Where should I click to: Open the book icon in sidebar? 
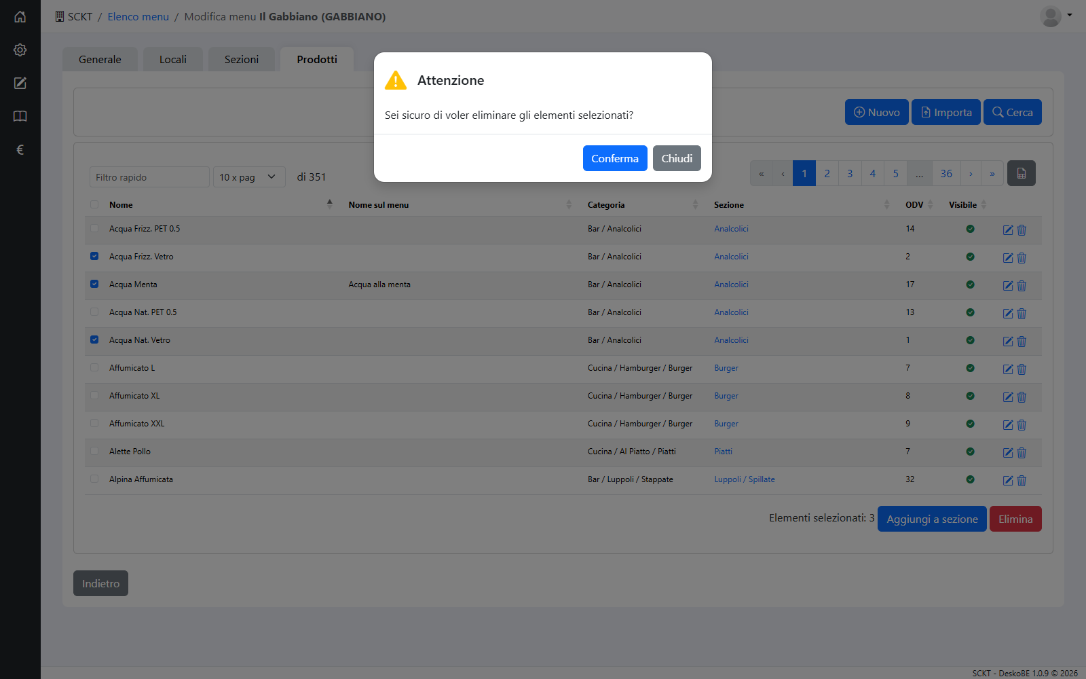click(20, 117)
